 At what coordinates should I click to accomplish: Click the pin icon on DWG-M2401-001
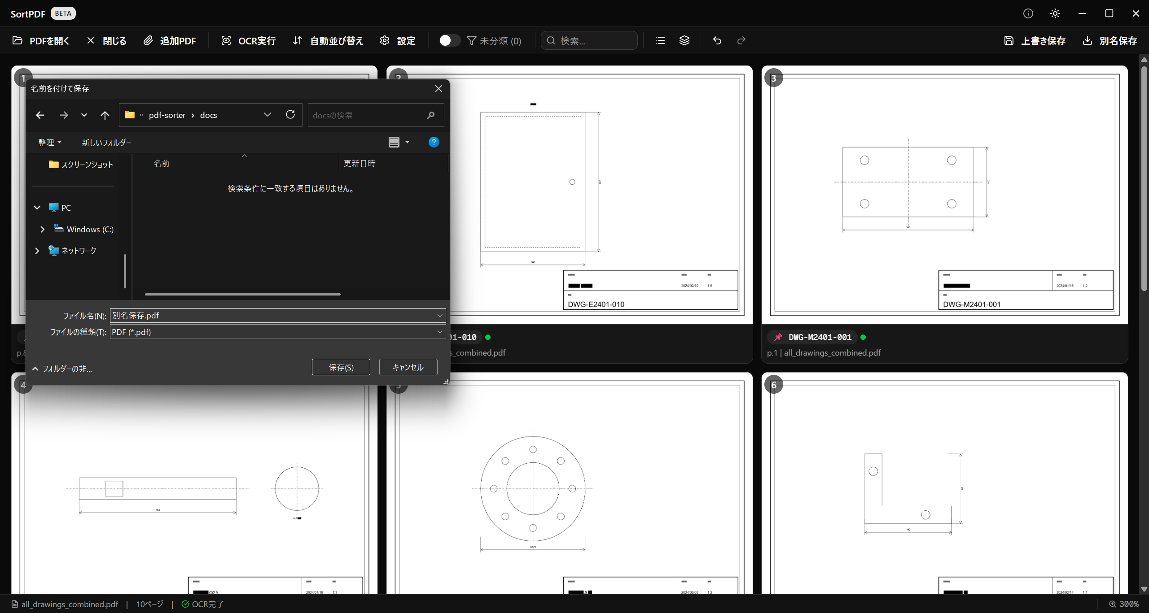tap(778, 337)
